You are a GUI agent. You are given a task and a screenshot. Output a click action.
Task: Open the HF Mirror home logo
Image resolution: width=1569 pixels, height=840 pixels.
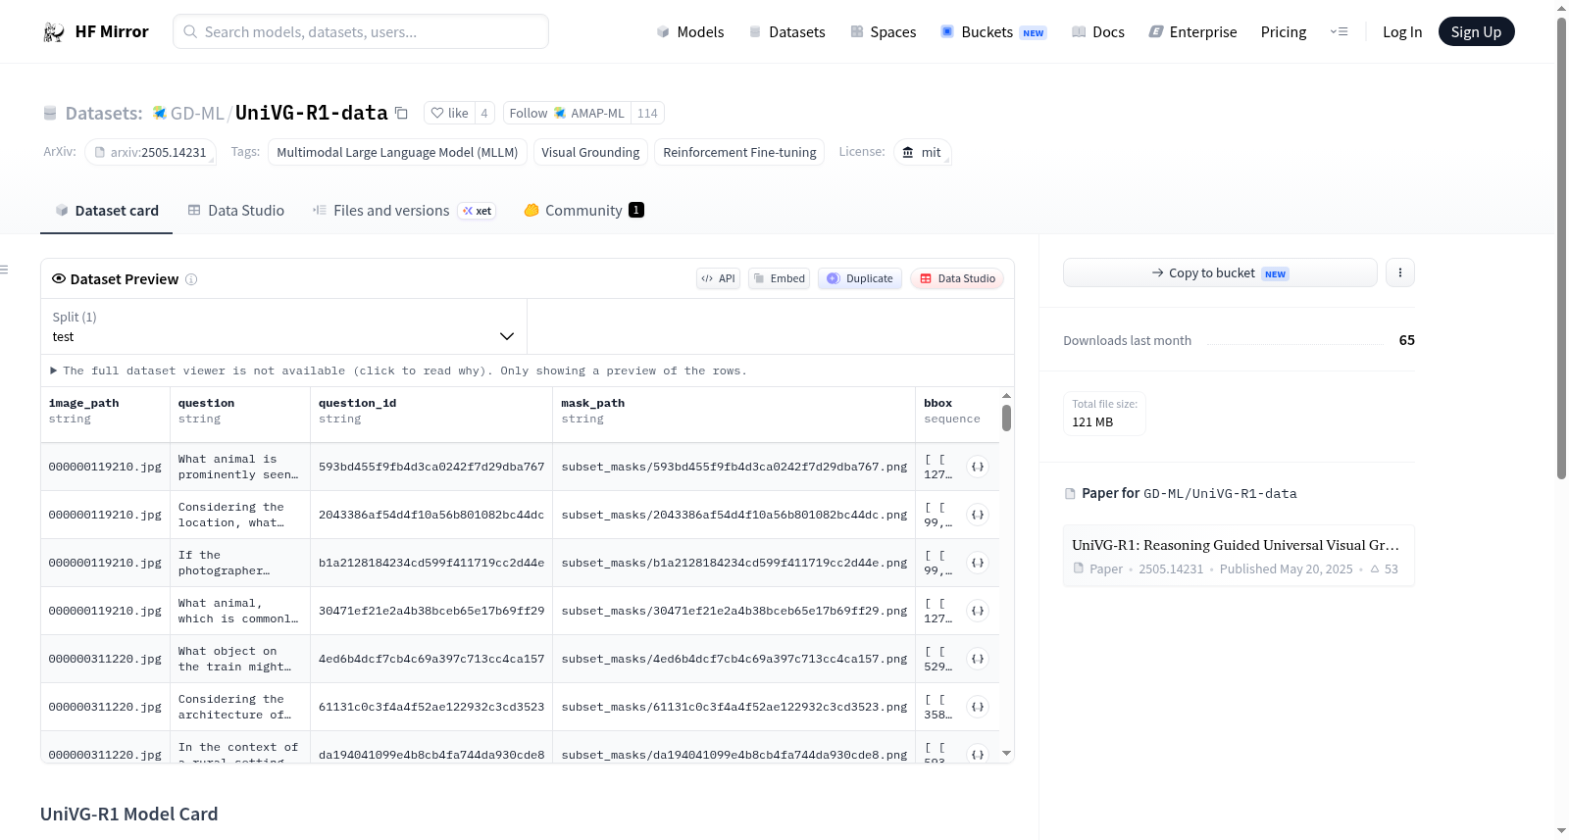(x=95, y=31)
